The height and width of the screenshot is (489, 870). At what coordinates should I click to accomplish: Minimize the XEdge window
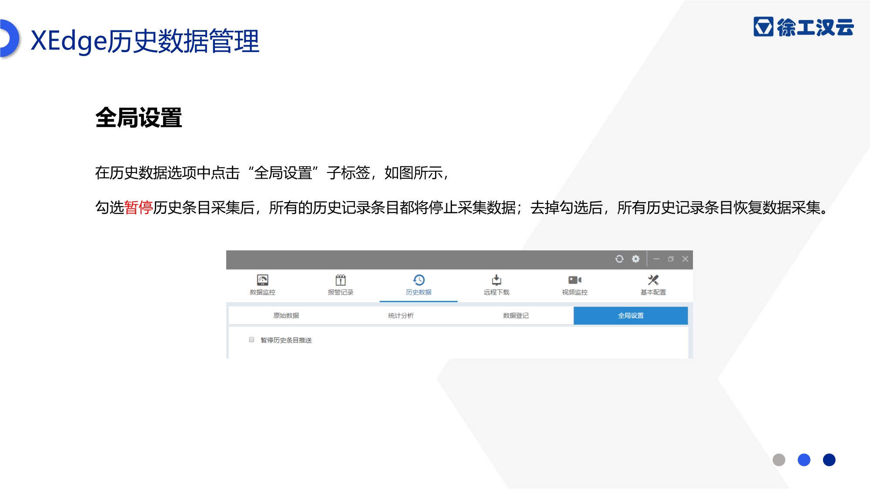(x=656, y=259)
